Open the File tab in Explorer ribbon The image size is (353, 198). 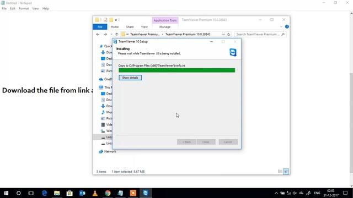[x=100, y=27]
